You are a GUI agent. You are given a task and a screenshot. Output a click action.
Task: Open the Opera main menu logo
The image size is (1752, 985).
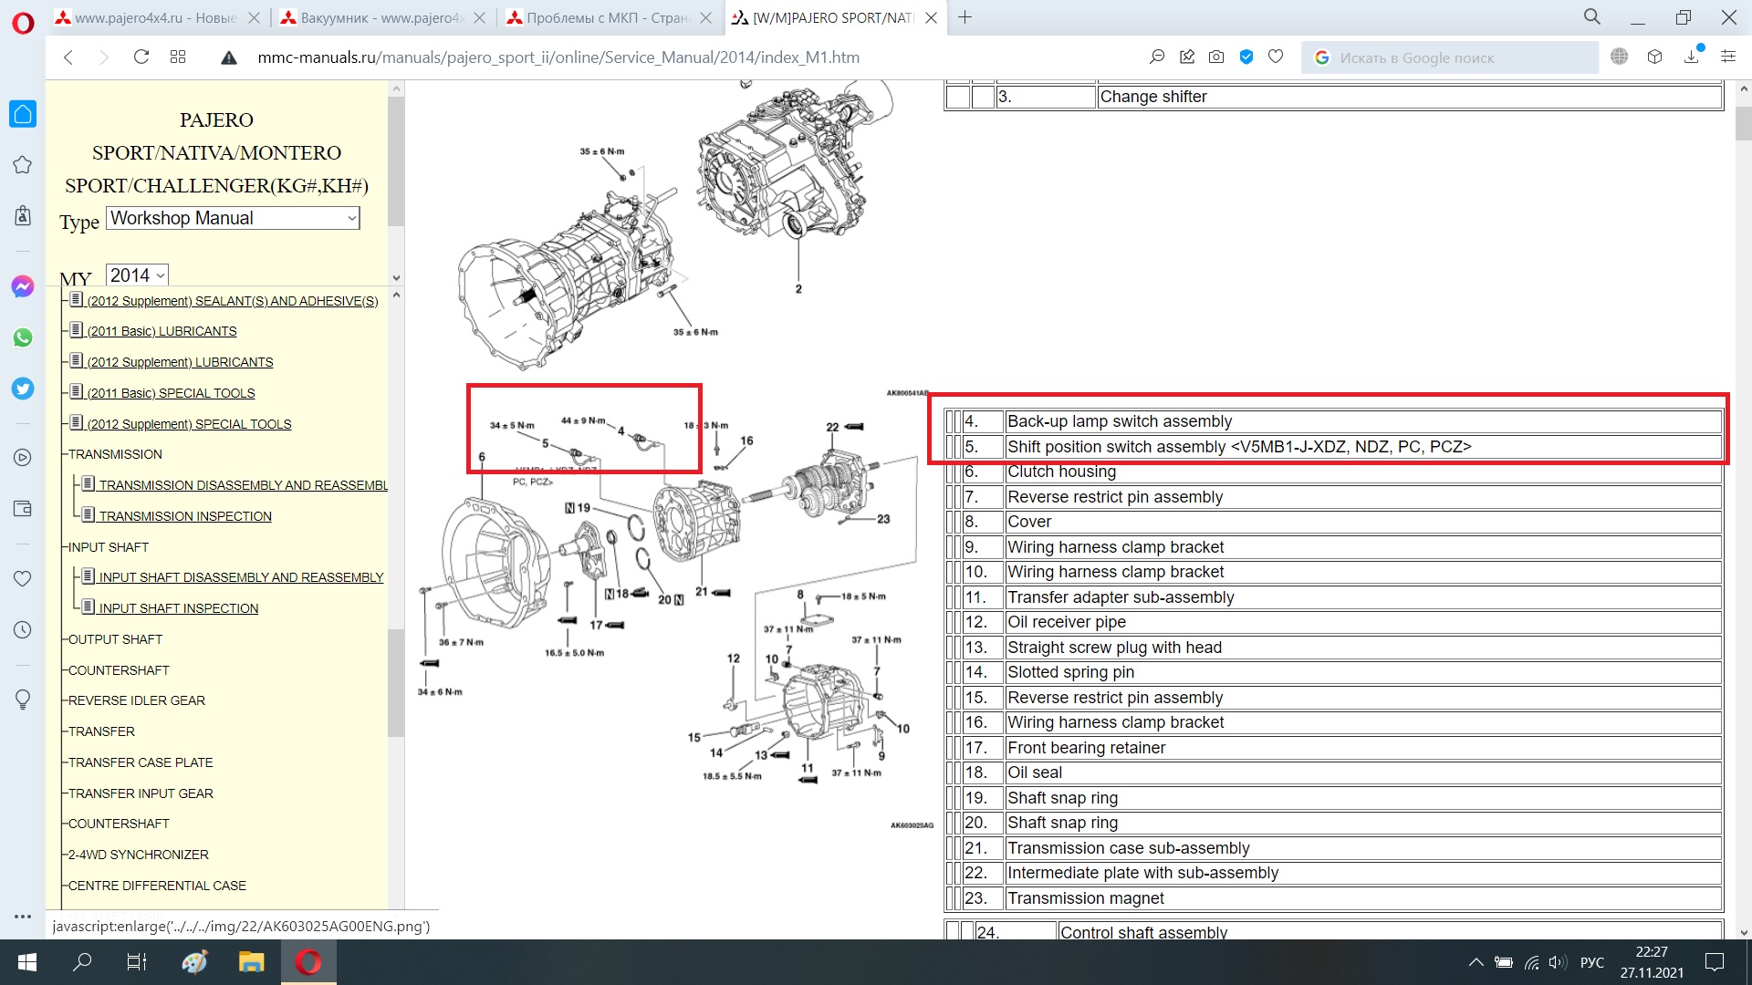[x=23, y=22]
